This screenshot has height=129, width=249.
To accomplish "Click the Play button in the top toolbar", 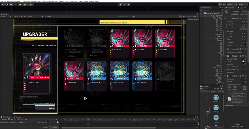I will [x=120, y=4].
